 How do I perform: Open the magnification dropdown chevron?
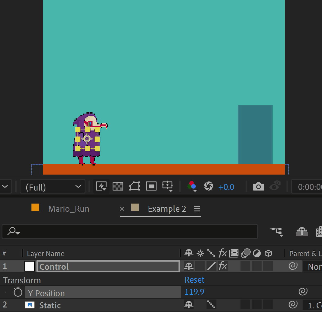(x=5, y=186)
